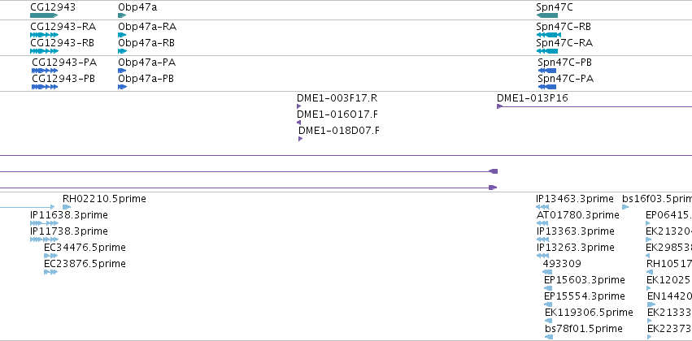This screenshot has height=341, width=692.
Task: Click the AT01780.3prime EST label
Action: coord(577,215)
